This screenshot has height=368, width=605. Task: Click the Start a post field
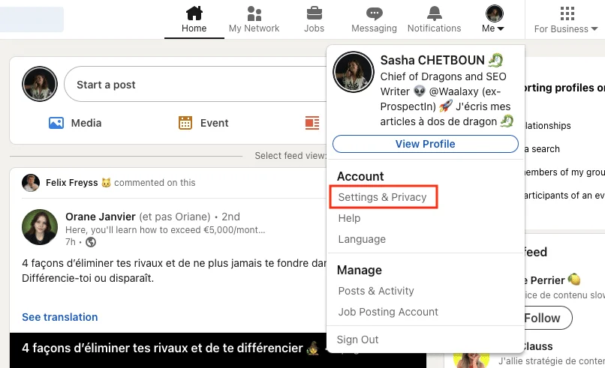click(196, 85)
